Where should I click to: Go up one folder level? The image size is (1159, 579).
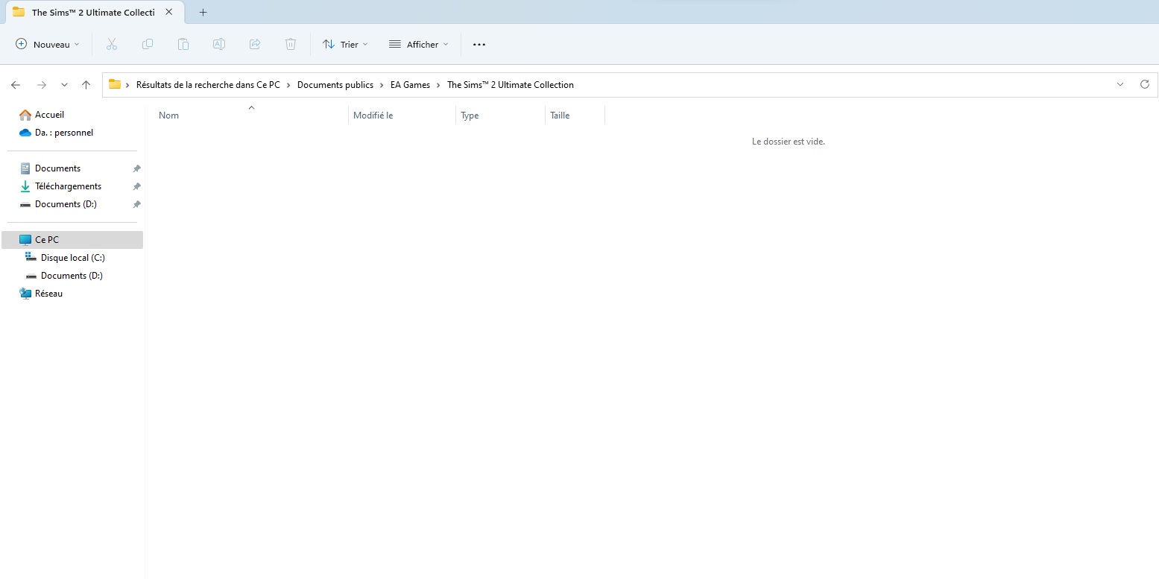pyautogui.click(x=86, y=85)
